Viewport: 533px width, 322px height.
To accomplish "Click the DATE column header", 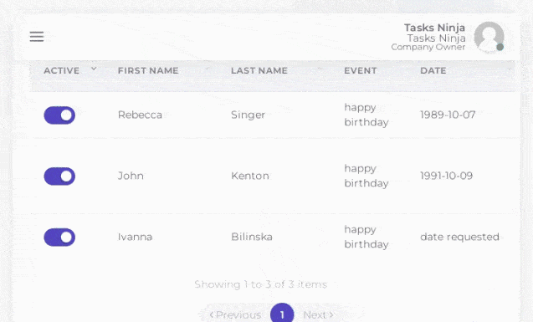I will coord(433,70).
